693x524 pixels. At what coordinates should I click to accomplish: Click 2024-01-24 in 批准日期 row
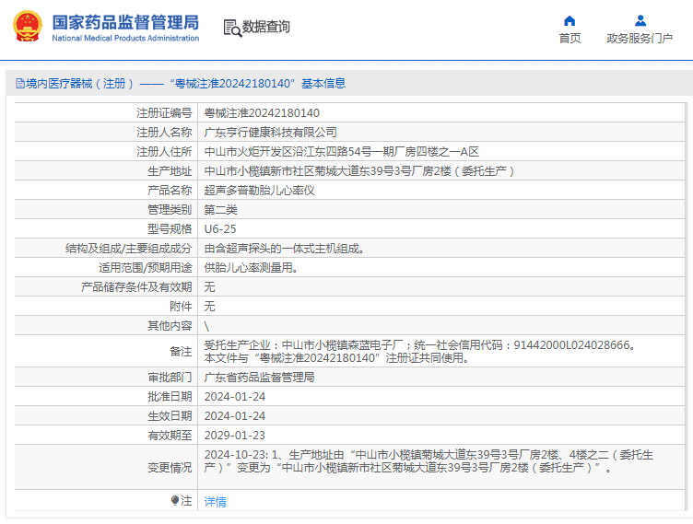(x=235, y=397)
